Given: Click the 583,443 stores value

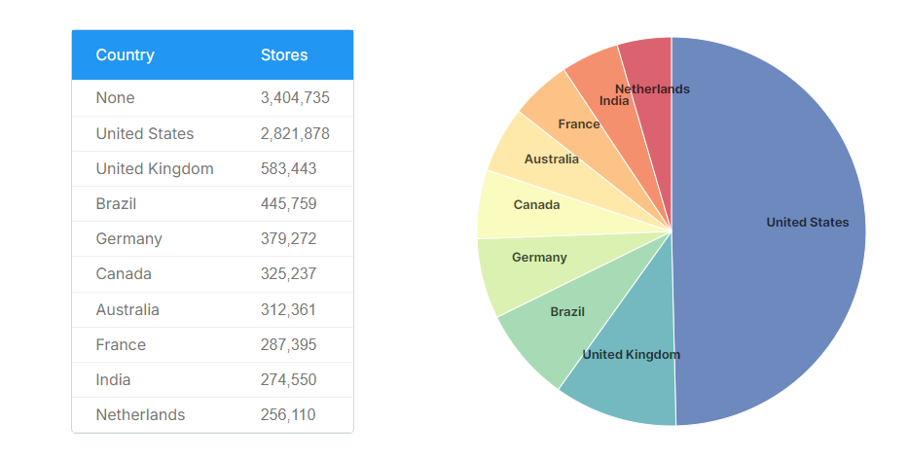Looking at the screenshot, I should point(288,169).
